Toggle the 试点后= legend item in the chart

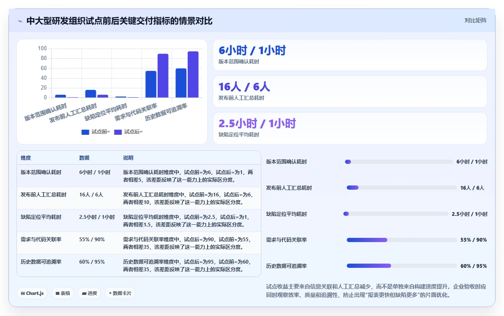(x=128, y=132)
